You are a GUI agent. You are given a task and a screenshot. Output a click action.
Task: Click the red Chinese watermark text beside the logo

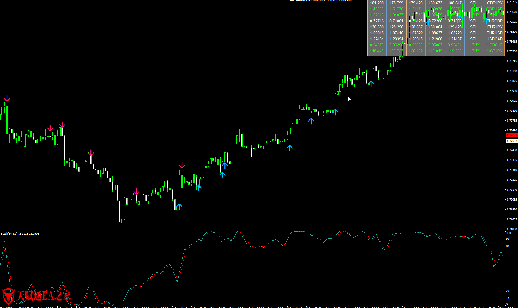click(43, 296)
